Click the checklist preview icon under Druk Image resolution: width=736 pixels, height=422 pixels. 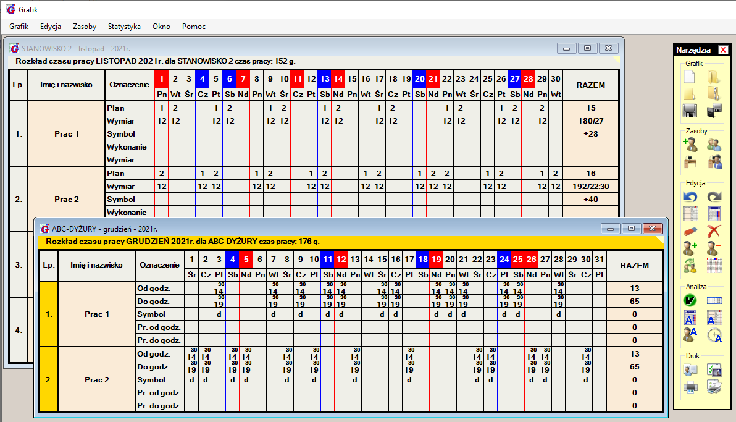pyautogui.click(x=714, y=370)
